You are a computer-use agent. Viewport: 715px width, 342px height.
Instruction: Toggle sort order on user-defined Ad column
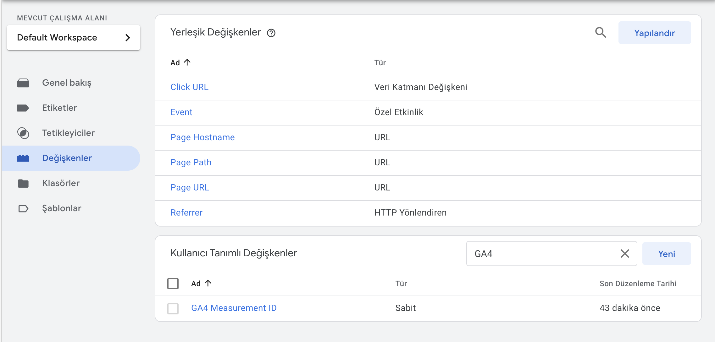point(208,283)
